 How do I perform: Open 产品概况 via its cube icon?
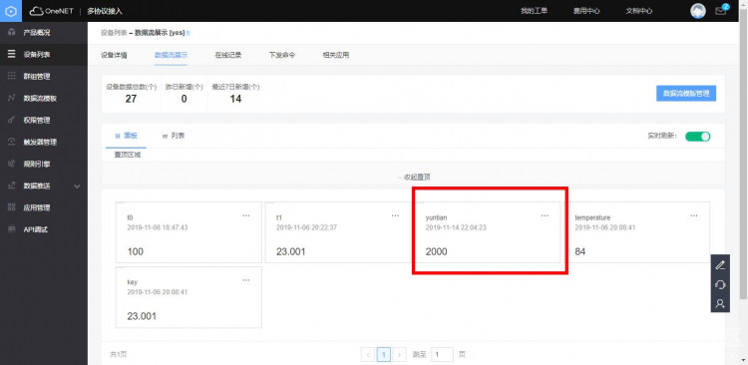12,33
